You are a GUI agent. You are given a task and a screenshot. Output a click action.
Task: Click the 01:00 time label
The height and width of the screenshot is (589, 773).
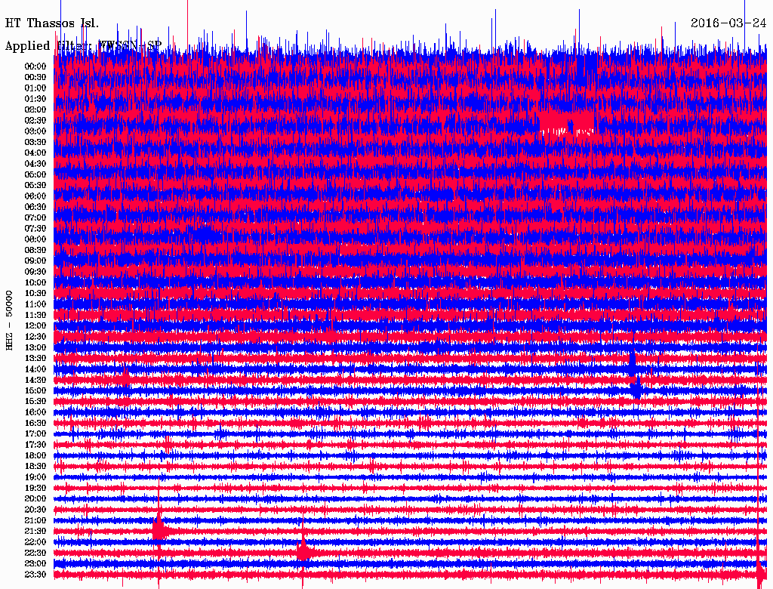(x=35, y=88)
